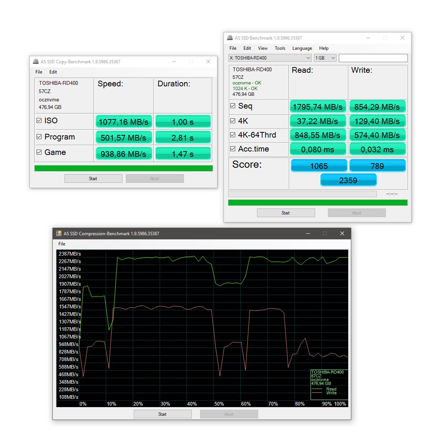Click the AS SSD Benchmark window title icon
The height and width of the screenshot is (435, 427).
click(x=230, y=38)
